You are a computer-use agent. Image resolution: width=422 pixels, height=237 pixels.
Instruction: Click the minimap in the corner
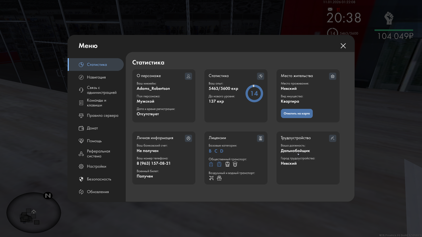(x=34, y=213)
